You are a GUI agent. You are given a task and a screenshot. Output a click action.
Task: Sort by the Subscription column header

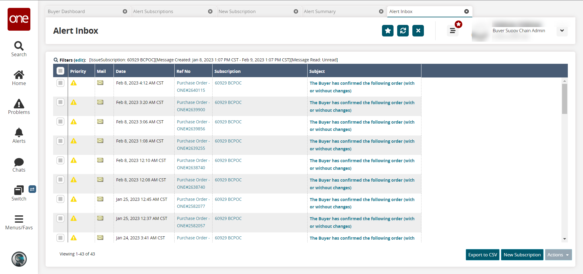(260, 71)
